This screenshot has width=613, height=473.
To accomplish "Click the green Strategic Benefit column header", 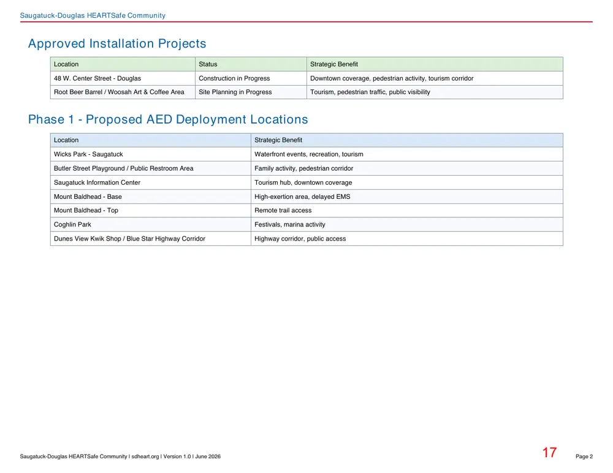I will (435, 64).
